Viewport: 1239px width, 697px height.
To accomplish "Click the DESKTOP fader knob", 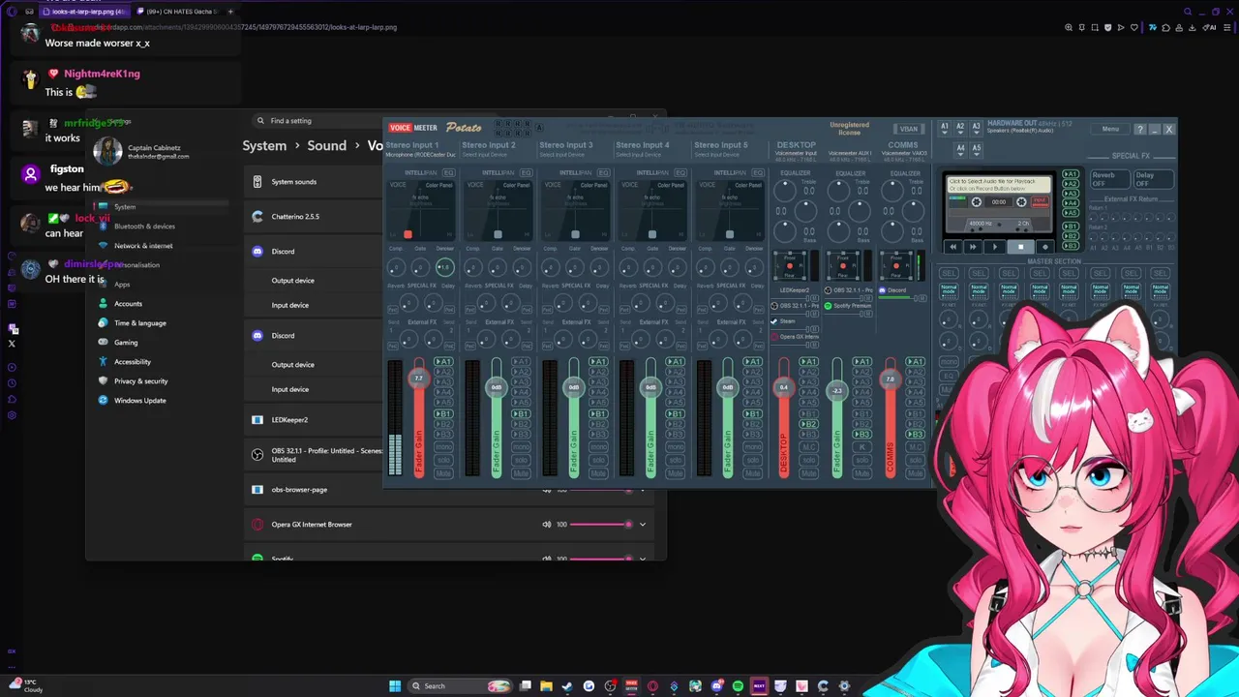I will click(784, 387).
